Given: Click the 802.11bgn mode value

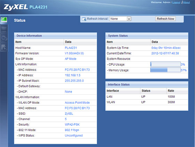Looking at the screenshot, I should click(x=72, y=130).
